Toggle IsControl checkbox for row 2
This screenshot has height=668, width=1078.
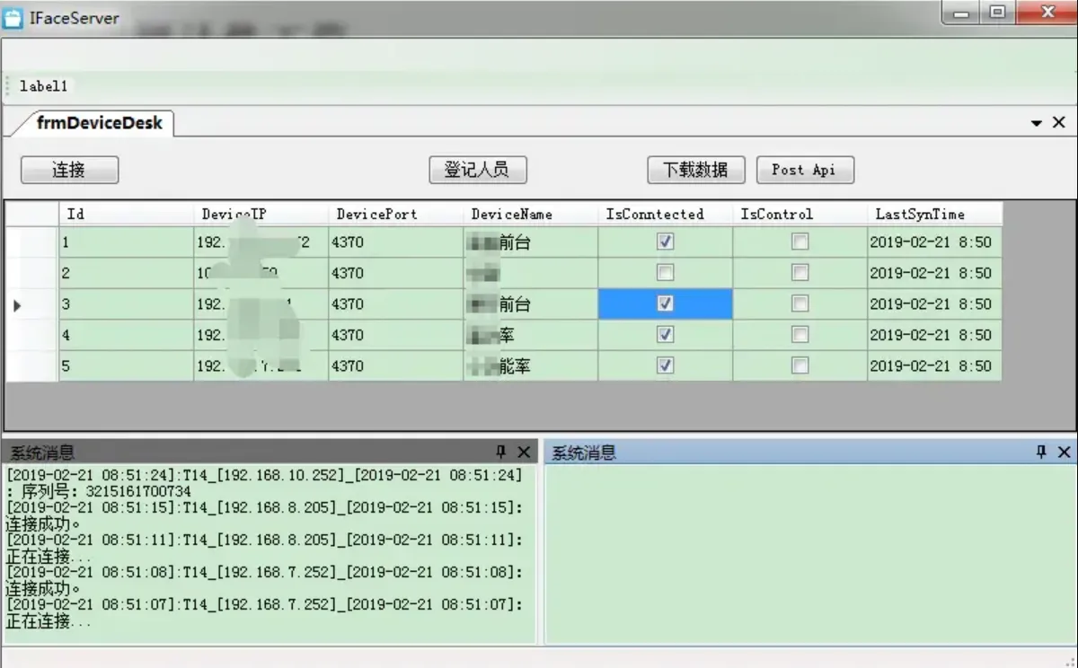[x=800, y=272]
